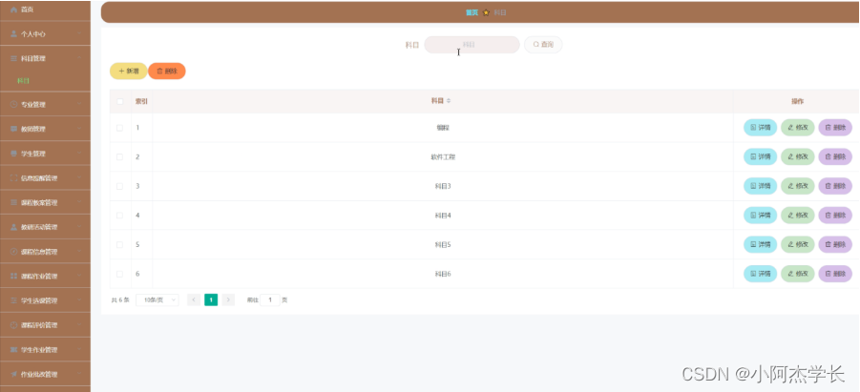Image resolution: width=860 pixels, height=392 pixels.
Task: Open 个人中心 personal center in sidebar
Action: point(45,34)
